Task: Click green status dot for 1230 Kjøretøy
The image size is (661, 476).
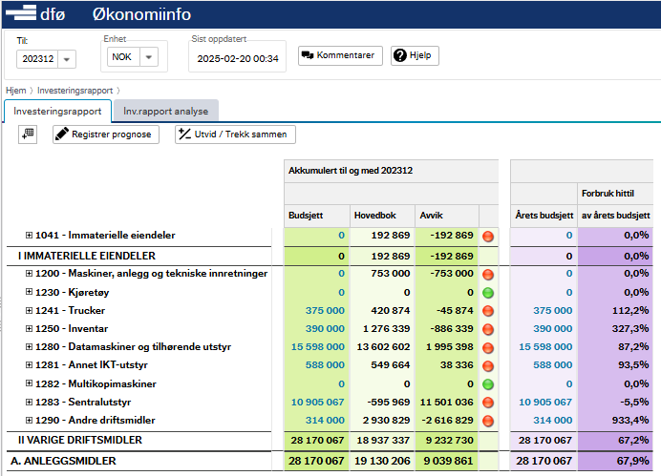Action: [488, 293]
